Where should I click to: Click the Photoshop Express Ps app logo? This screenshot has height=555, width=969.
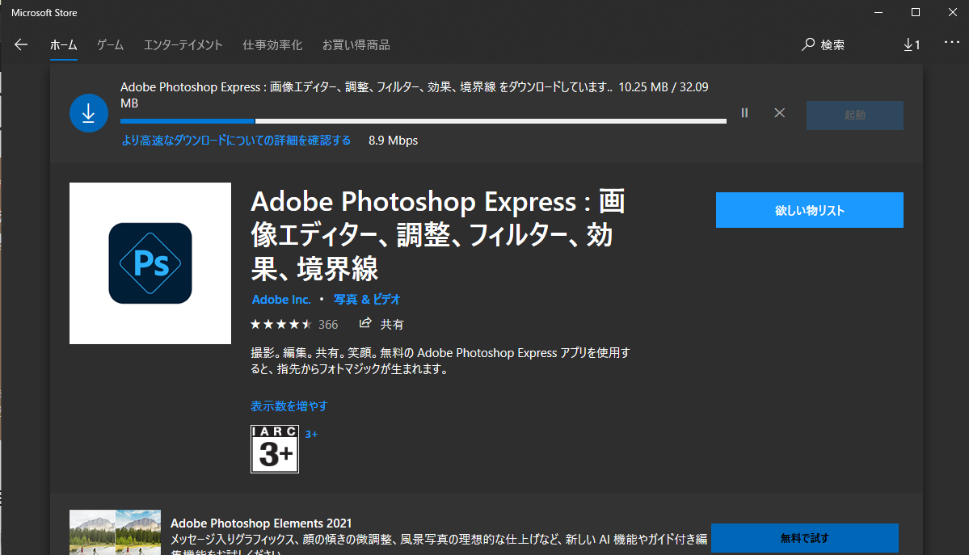(x=150, y=263)
